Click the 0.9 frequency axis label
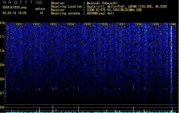 point(2,65)
